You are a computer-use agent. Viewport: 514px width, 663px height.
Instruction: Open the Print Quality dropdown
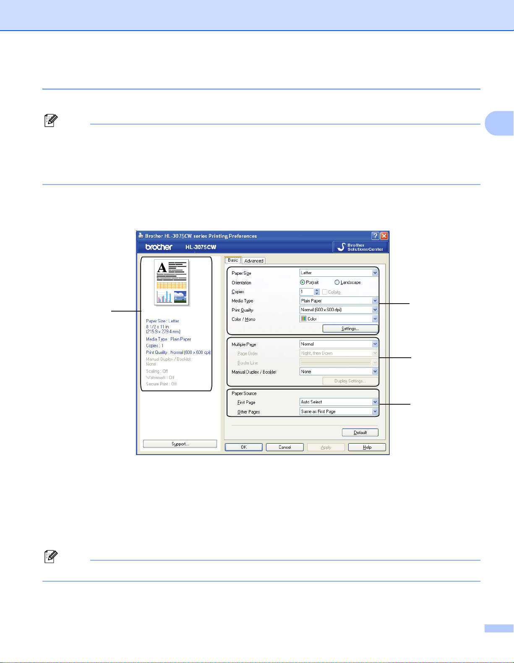pos(339,309)
